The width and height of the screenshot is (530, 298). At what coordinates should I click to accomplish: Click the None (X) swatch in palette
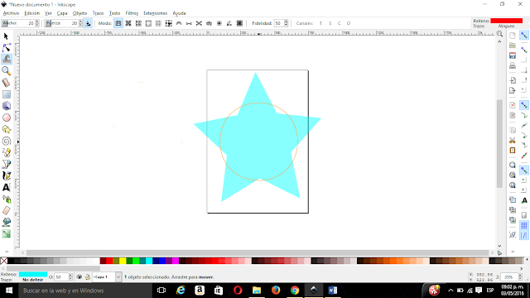(3, 261)
